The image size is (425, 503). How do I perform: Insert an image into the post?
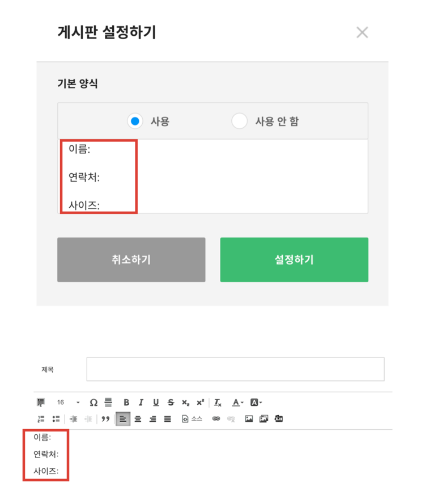coord(249,418)
